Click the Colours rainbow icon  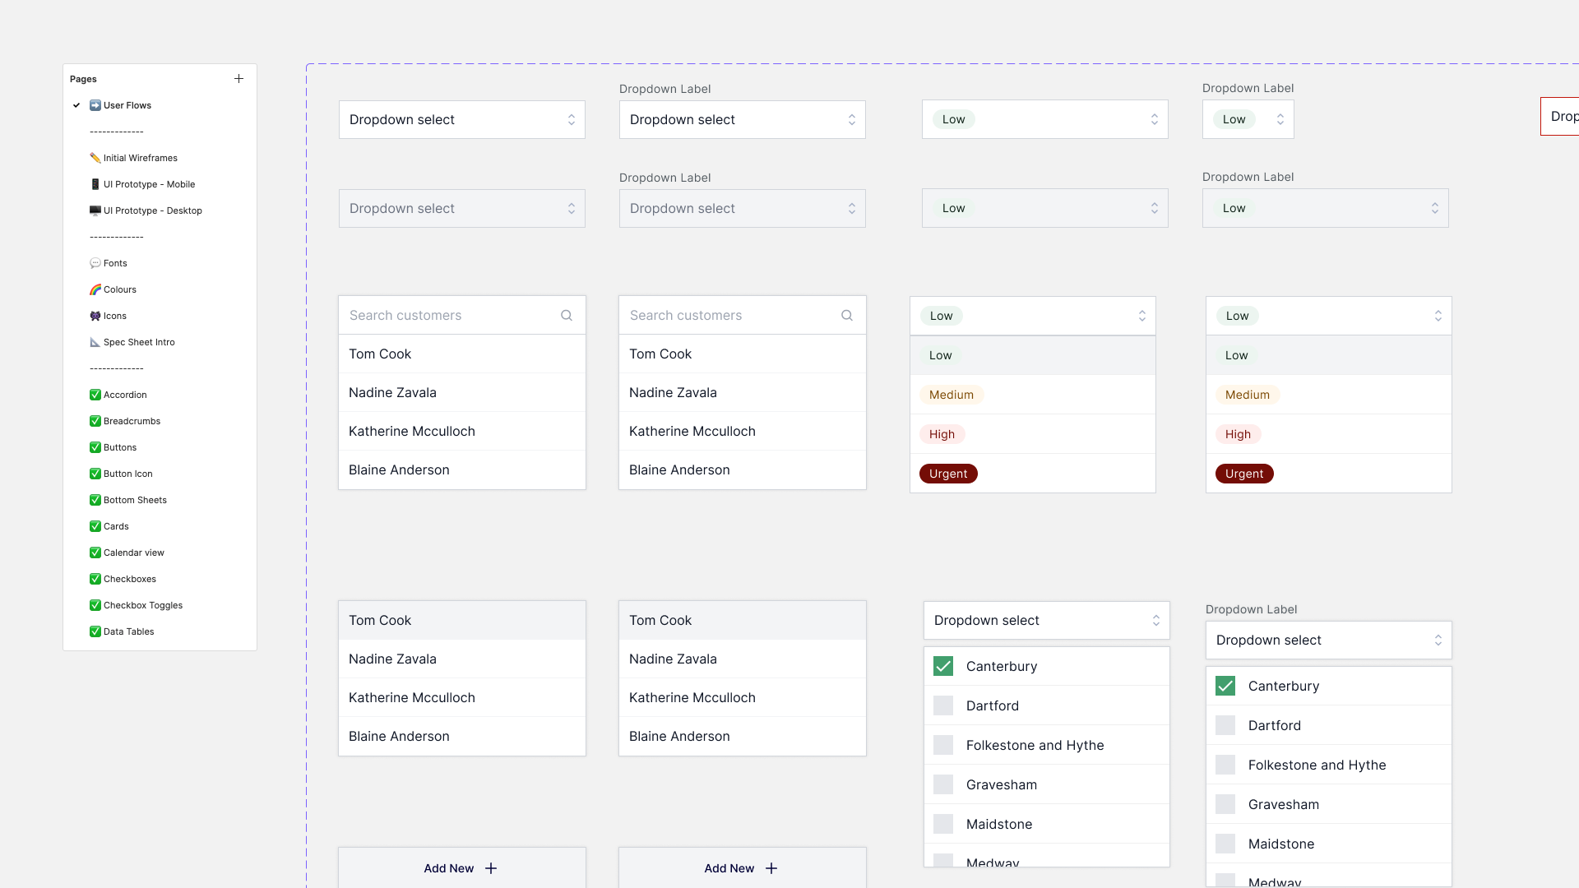click(x=95, y=289)
